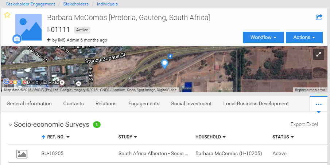
Task: Open the Actions dropdown
Action: (x=304, y=38)
